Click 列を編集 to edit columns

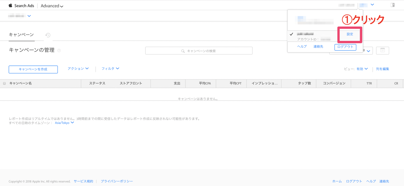coord(382,69)
